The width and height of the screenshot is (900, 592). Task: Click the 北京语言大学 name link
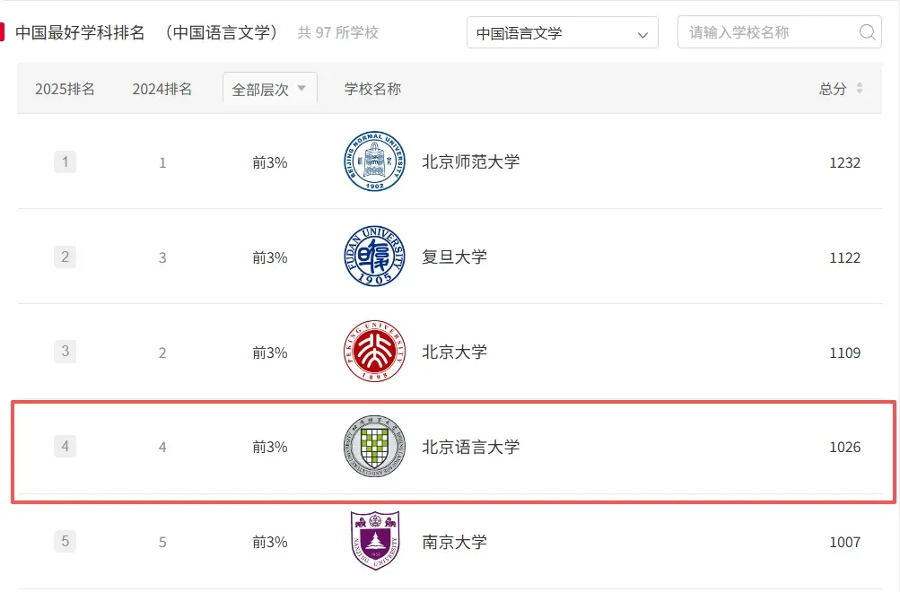[x=470, y=447]
